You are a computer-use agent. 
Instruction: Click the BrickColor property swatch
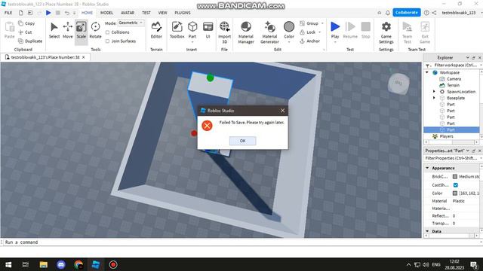coord(455,177)
